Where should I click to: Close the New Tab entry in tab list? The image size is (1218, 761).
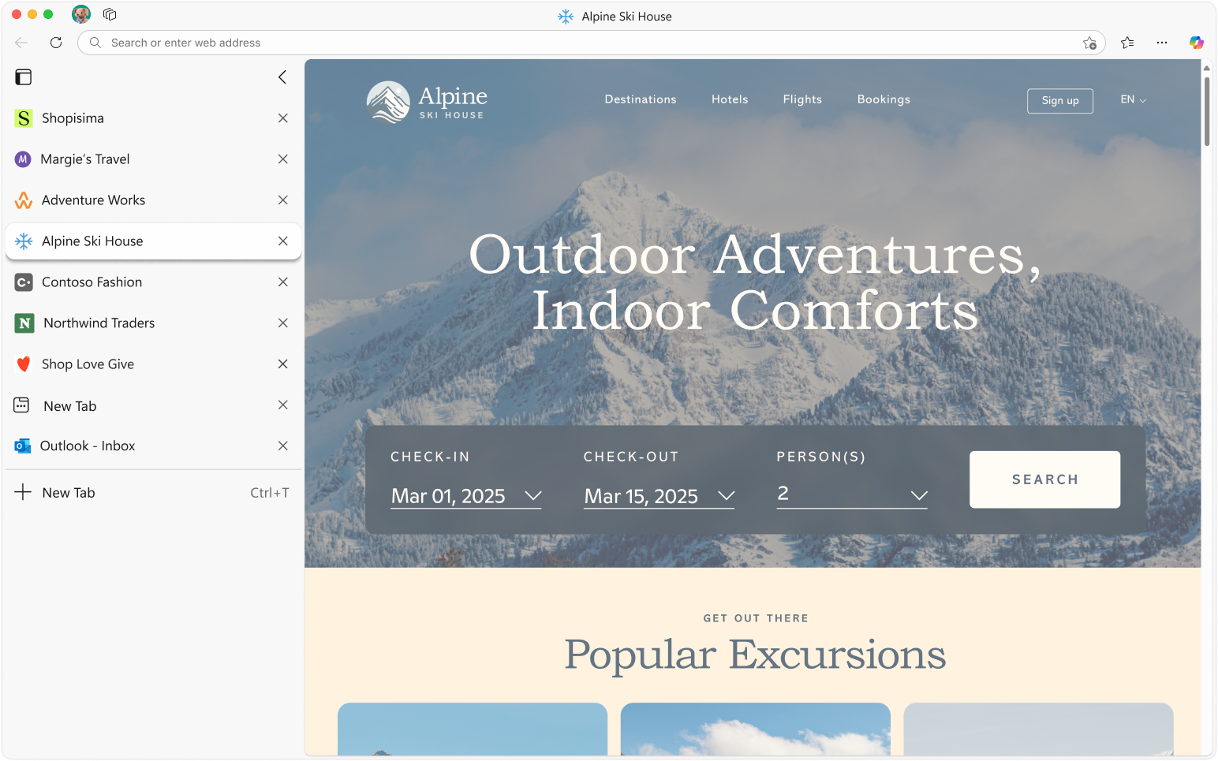coord(283,405)
